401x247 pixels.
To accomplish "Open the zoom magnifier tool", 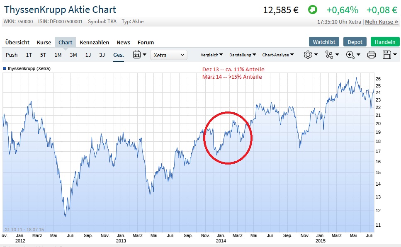I will point(350,55).
